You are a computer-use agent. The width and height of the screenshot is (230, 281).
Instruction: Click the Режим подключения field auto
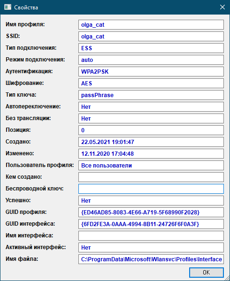click(x=151, y=60)
